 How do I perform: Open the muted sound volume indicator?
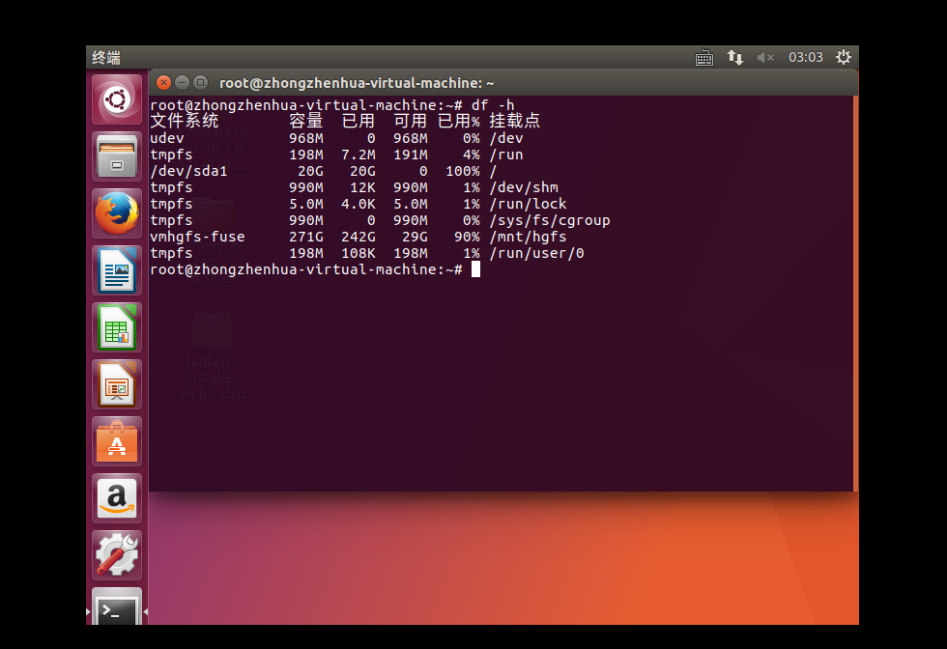[x=765, y=57]
